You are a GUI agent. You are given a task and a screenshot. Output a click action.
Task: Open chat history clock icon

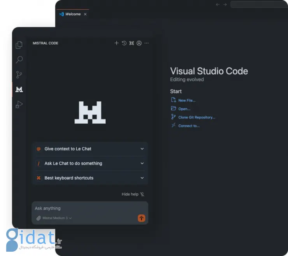coord(124,43)
